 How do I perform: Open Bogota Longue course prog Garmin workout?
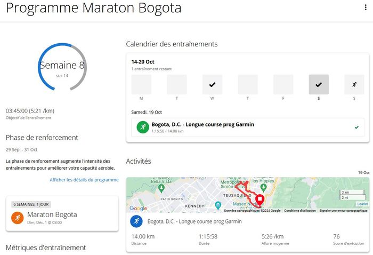202,125
